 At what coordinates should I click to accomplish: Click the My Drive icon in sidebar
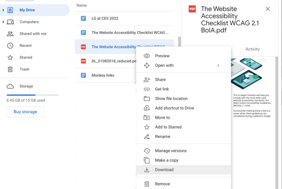click(10, 10)
